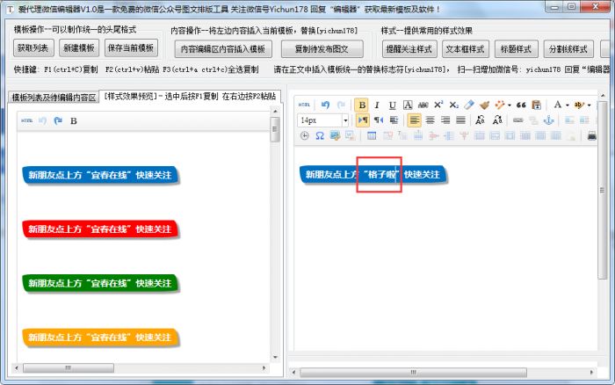
Task: Expand auto typesetting options arrow
Action: coord(509,105)
